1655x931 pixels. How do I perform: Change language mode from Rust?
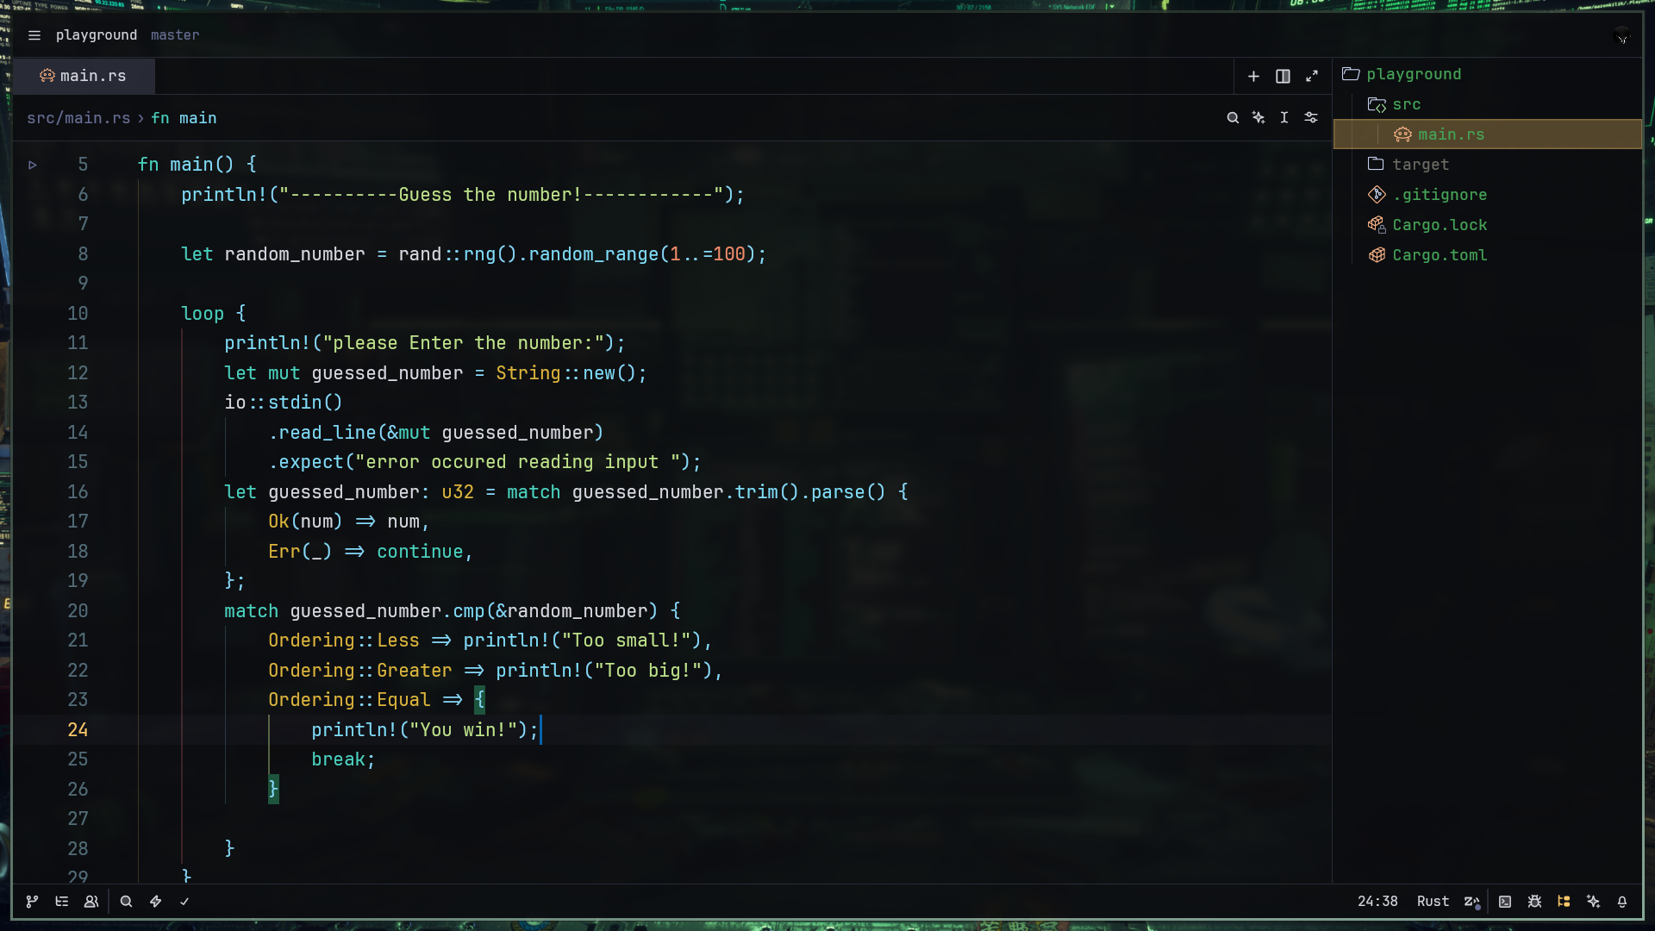(x=1433, y=902)
